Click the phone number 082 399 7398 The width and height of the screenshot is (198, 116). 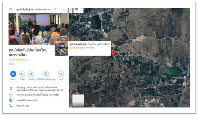click(x=23, y=106)
